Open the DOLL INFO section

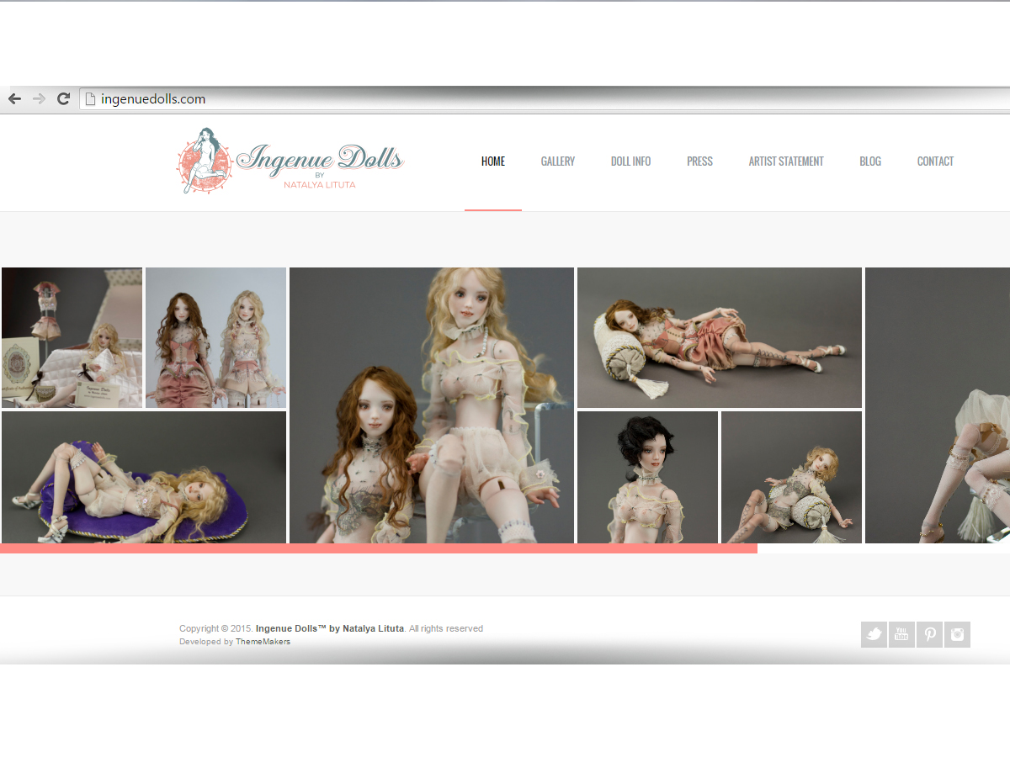click(630, 161)
